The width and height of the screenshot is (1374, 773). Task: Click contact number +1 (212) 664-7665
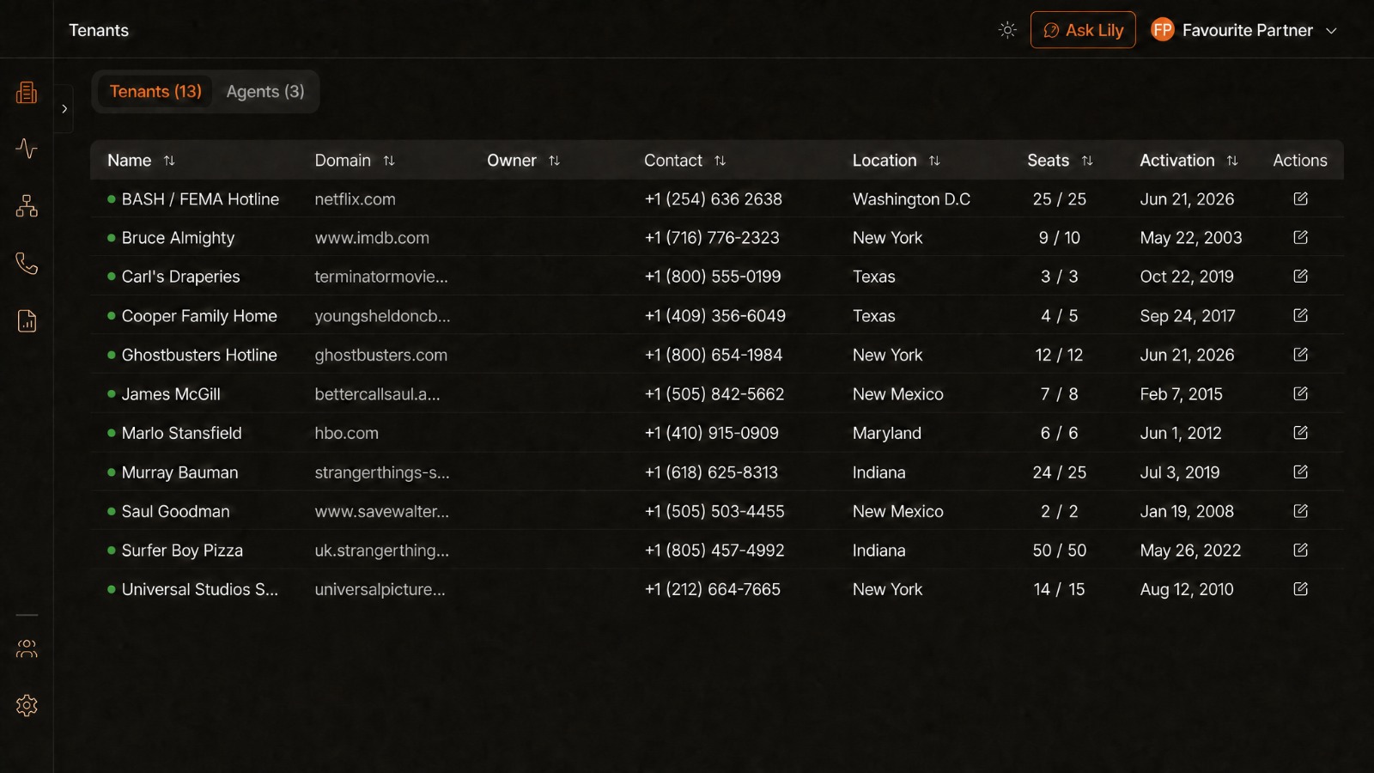pyautogui.click(x=712, y=589)
